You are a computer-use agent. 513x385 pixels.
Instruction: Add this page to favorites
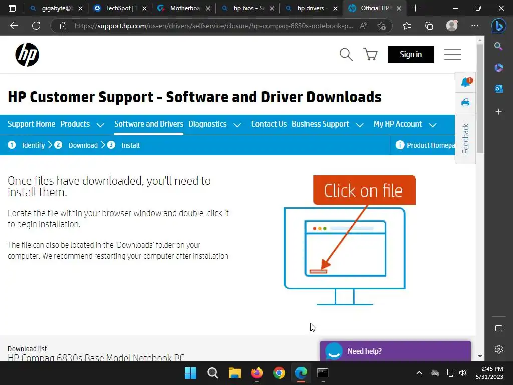381,26
